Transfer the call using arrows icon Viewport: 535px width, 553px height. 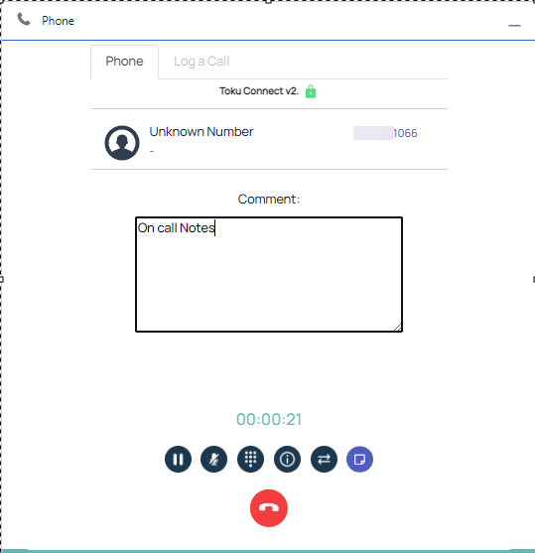(x=325, y=460)
